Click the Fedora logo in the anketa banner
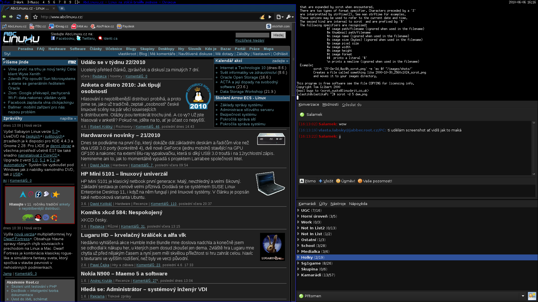This screenshot has height=302, width=538. tap(39, 194)
